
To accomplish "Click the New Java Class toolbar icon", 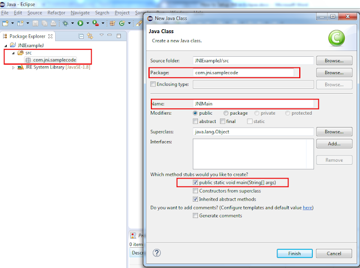I will click(122, 23).
